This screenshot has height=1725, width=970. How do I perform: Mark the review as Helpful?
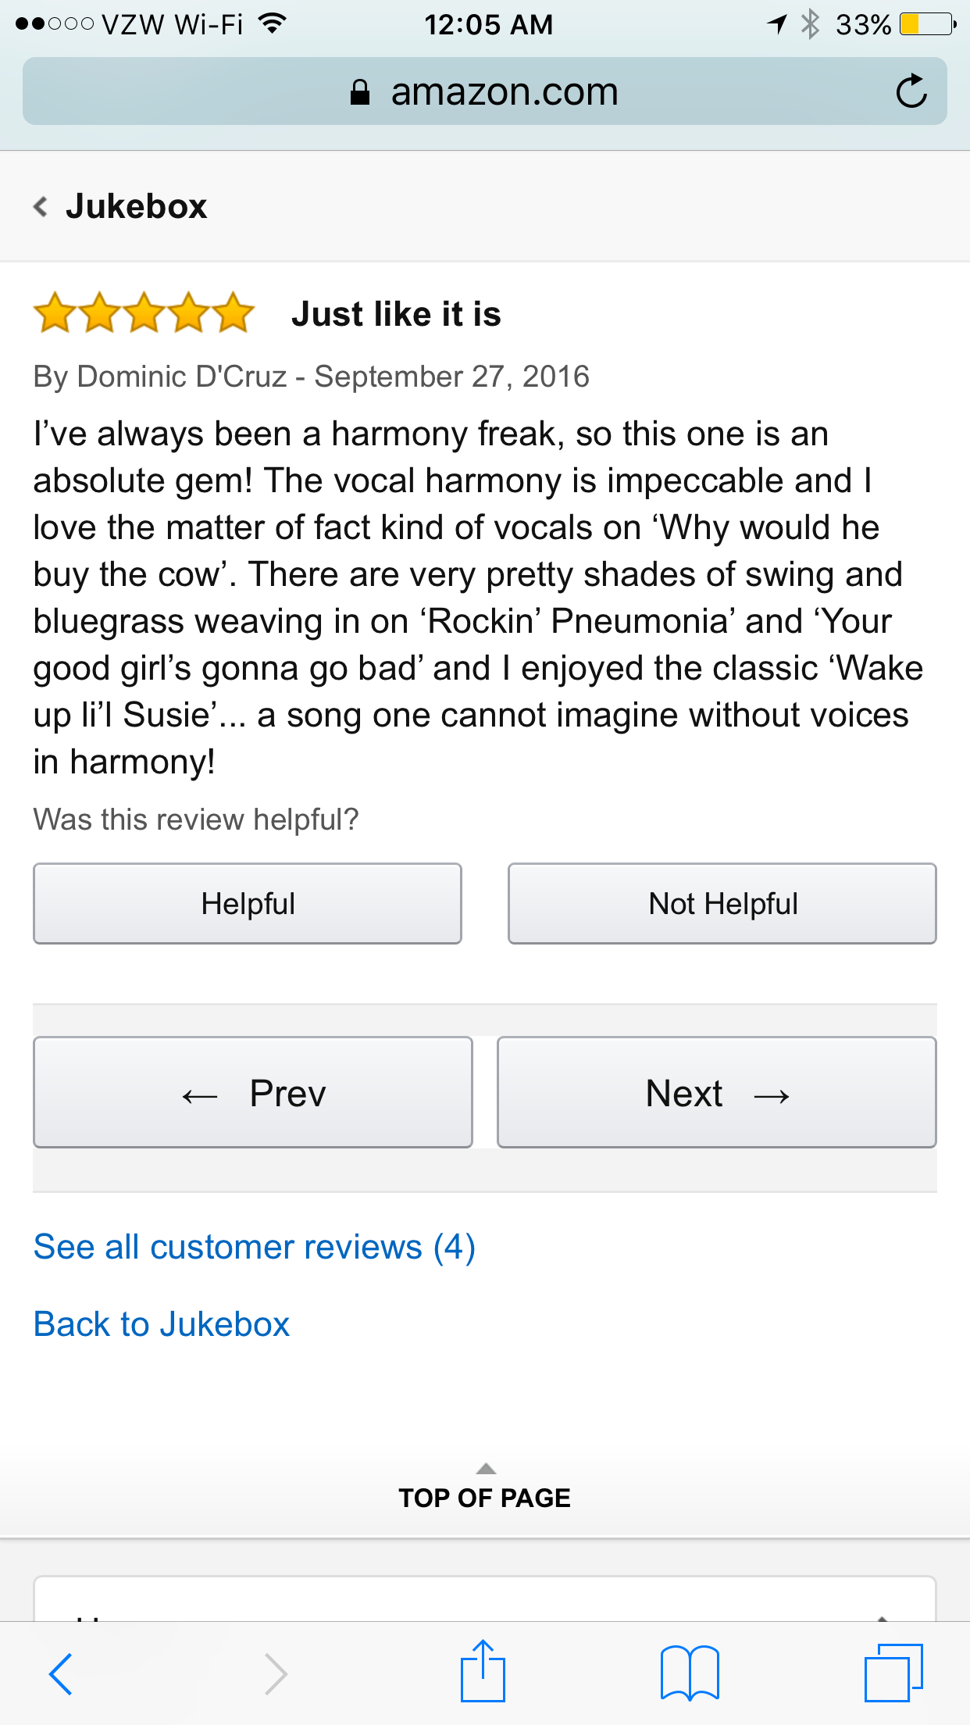248,904
